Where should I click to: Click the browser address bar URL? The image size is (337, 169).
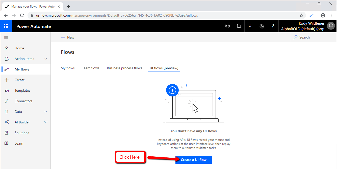pyautogui.click(x=117, y=15)
